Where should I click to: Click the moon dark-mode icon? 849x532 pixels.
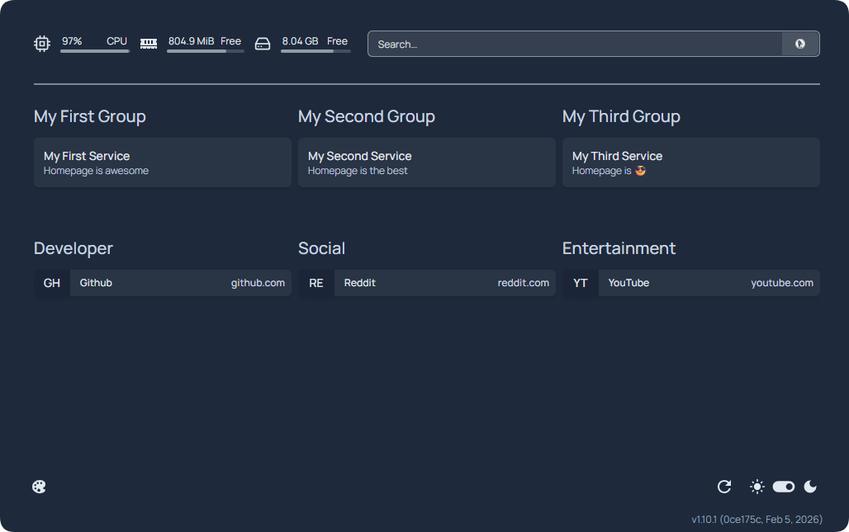(x=810, y=487)
